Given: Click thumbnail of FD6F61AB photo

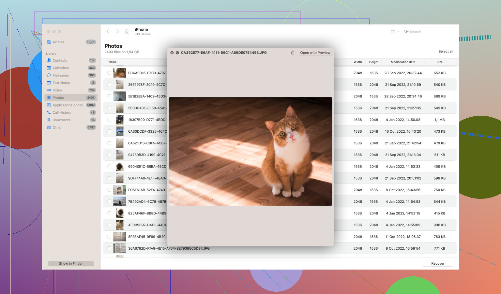Looking at the screenshot, I should pos(120,190).
